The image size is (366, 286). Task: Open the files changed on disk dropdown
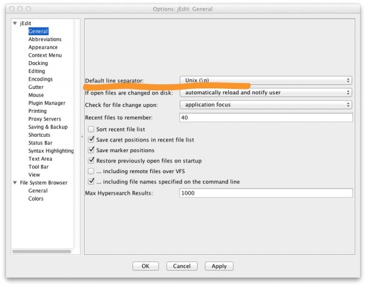click(266, 93)
